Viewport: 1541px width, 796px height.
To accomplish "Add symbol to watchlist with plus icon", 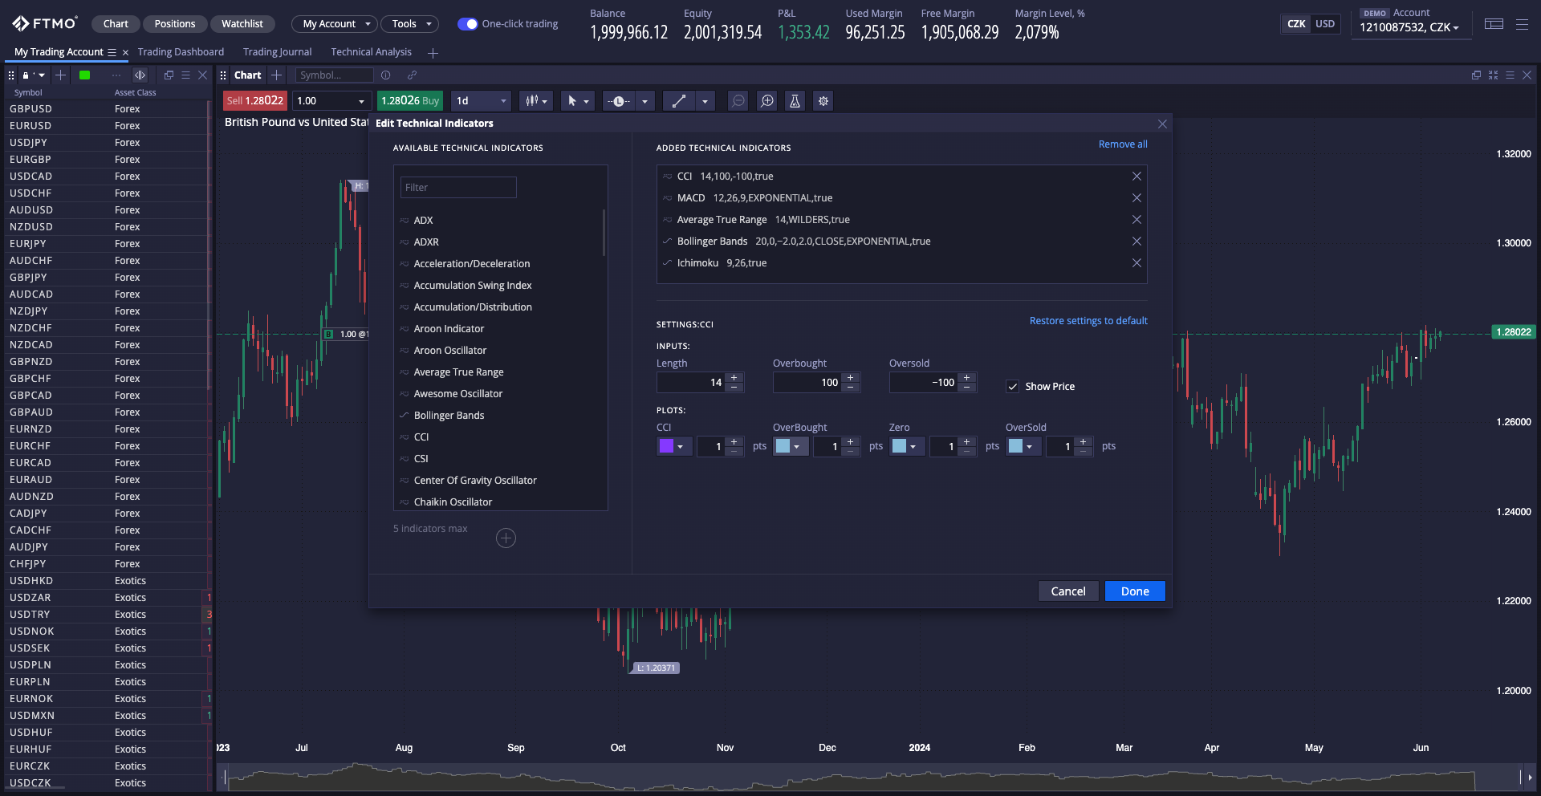I will pyautogui.click(x=60, y=75).
